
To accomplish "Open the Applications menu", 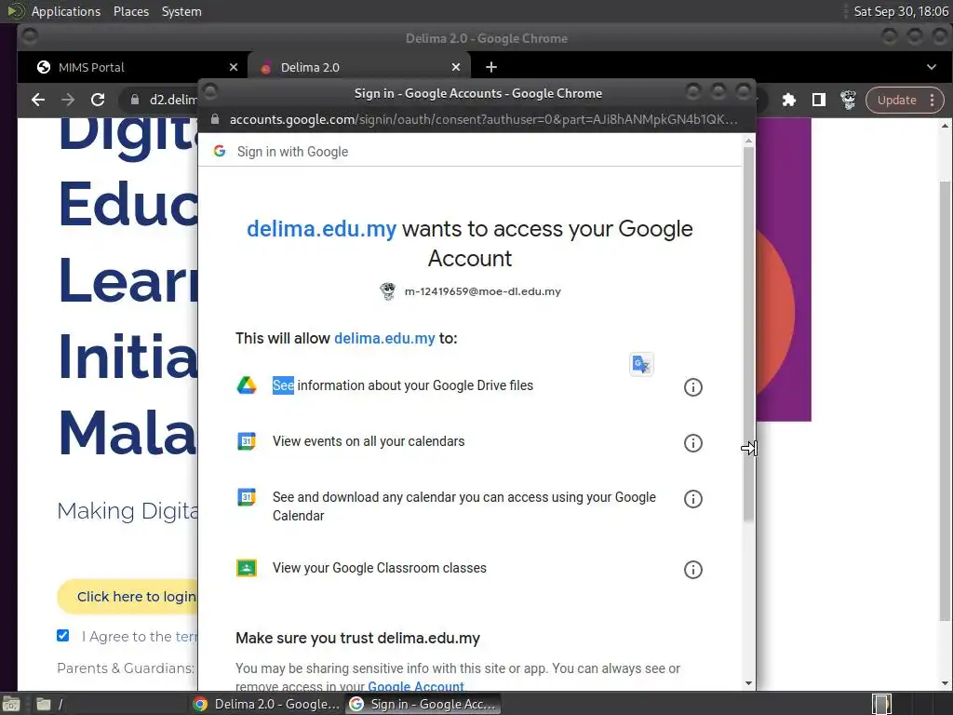I will tap(66, 11).
